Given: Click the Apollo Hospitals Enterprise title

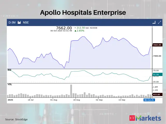Looking at the screenshot, I should tap(83, 12).
